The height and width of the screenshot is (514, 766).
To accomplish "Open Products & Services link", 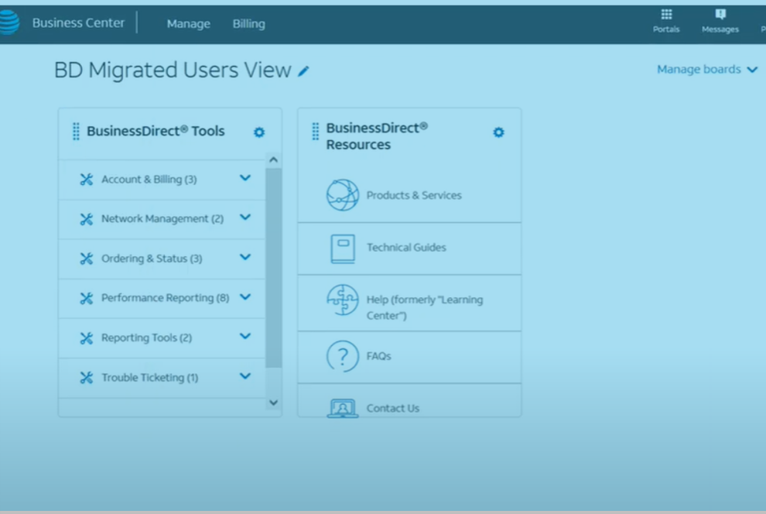I will tap(414, 195).
